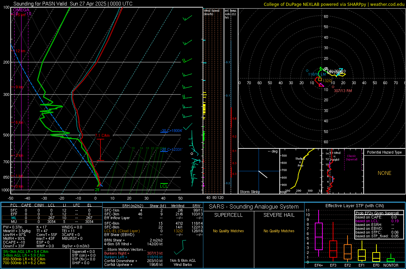Click the 'Storm Slinky' panel label
Viewport: 406px width, 269px height.
tap(249, 192)
